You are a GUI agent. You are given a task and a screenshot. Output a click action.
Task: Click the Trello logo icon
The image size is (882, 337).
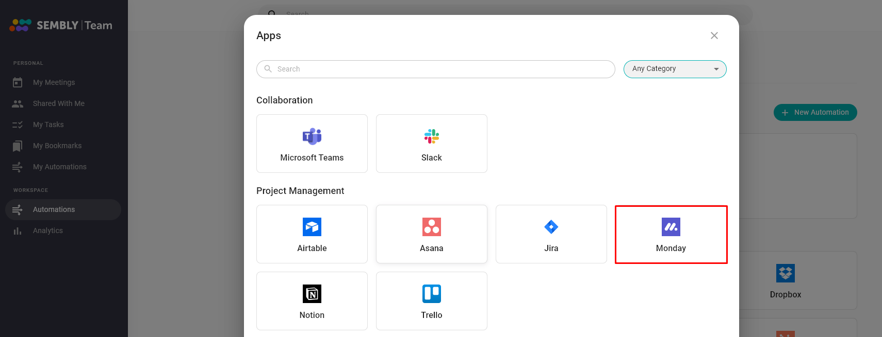(x=432, y=294)
